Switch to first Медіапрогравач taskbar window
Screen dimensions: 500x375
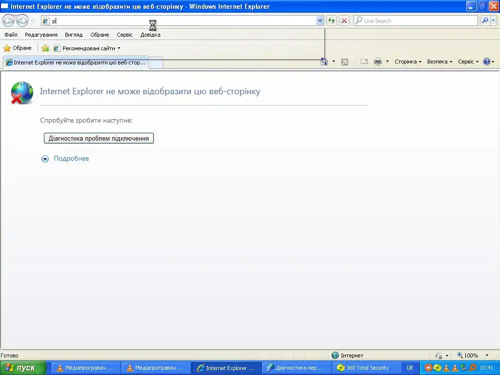(x=86, y=368)
